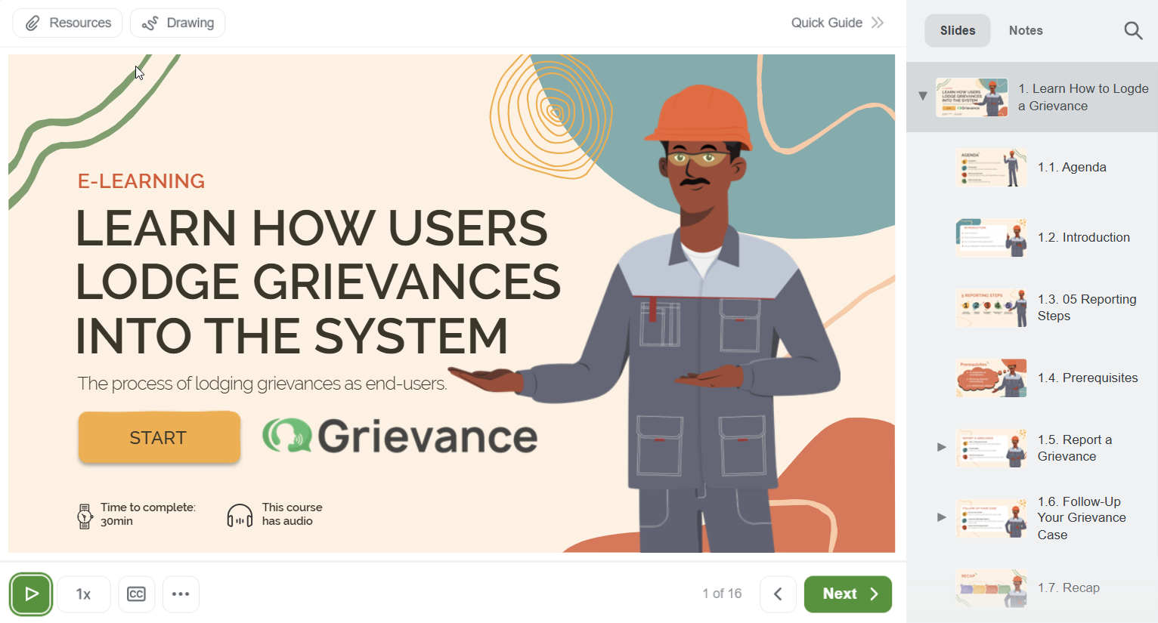The width and height of the screenshot is (1158, 623).
Task: Toggle closed captions on
Action: click(x=136, y=594)
